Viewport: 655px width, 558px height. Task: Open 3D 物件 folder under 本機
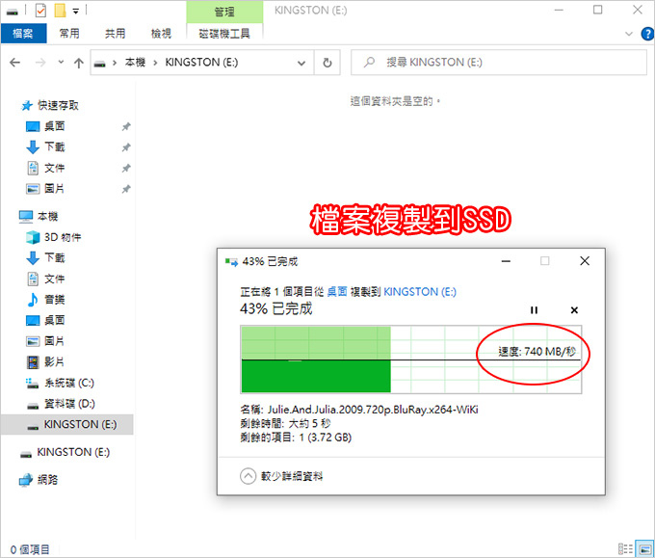pyautogui.click(x=63, y=237)
